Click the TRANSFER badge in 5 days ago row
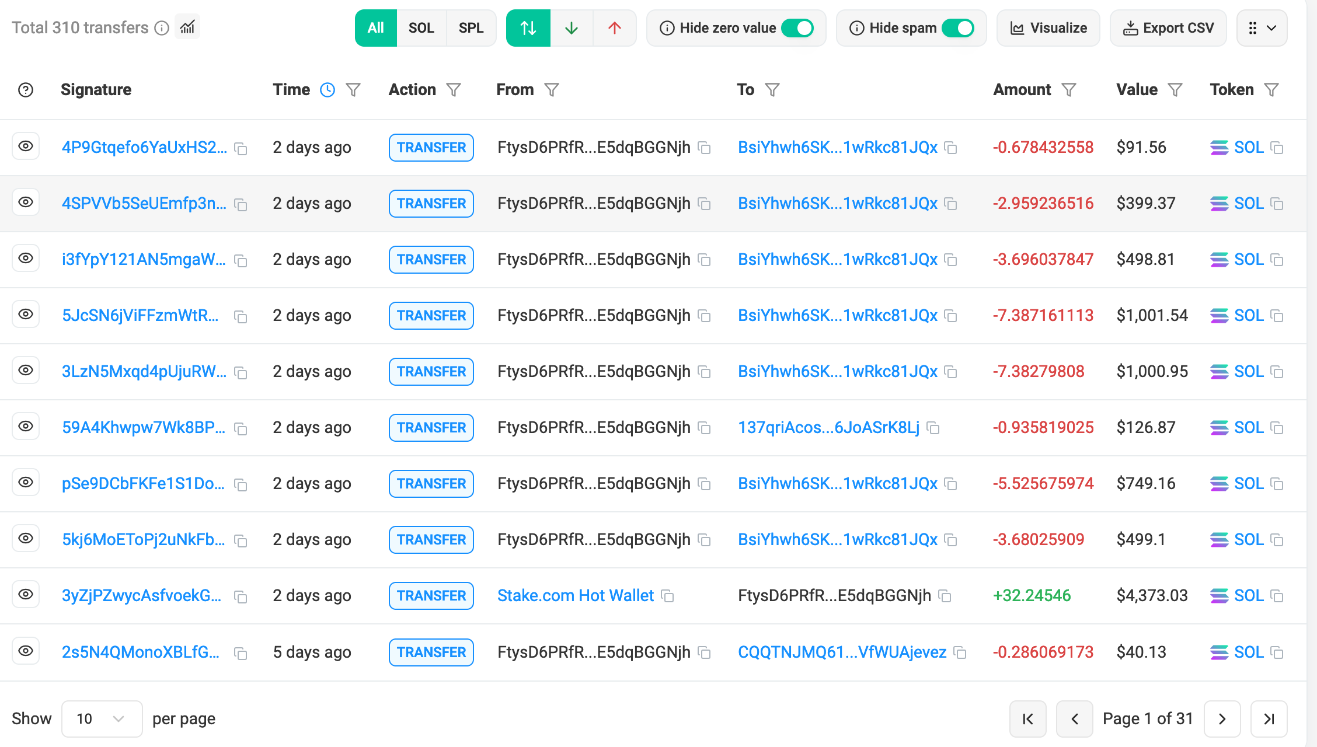Viewport: 1317px width, 747px height. tap(431, 652)
